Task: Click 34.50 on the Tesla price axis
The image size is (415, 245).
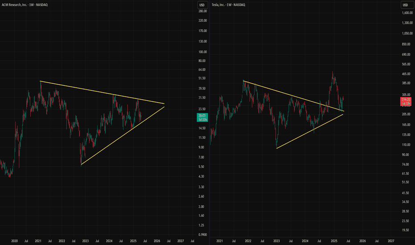Action: pyautogui.click(x=405, y=202)
